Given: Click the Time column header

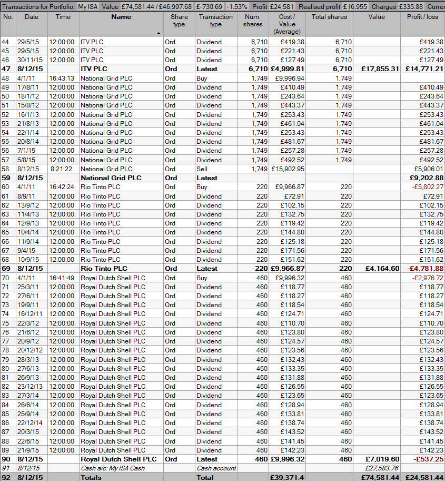Looking at the screenshot, I should (63, 17).
